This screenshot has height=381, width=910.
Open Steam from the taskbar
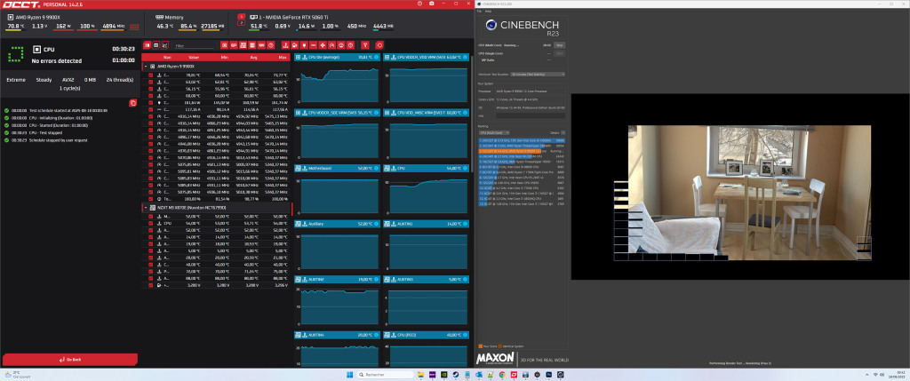point(456,375)
